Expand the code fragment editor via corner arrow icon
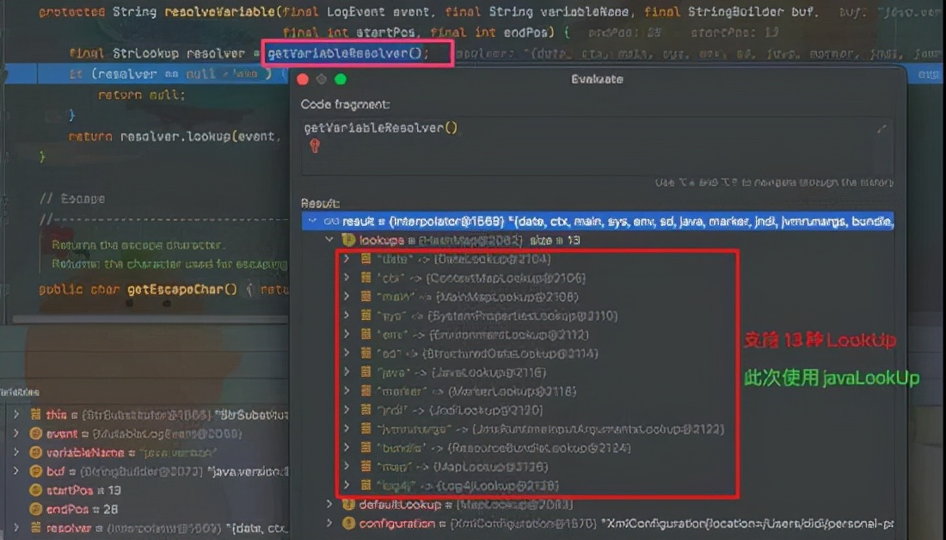946x540 pixels. 881,129
